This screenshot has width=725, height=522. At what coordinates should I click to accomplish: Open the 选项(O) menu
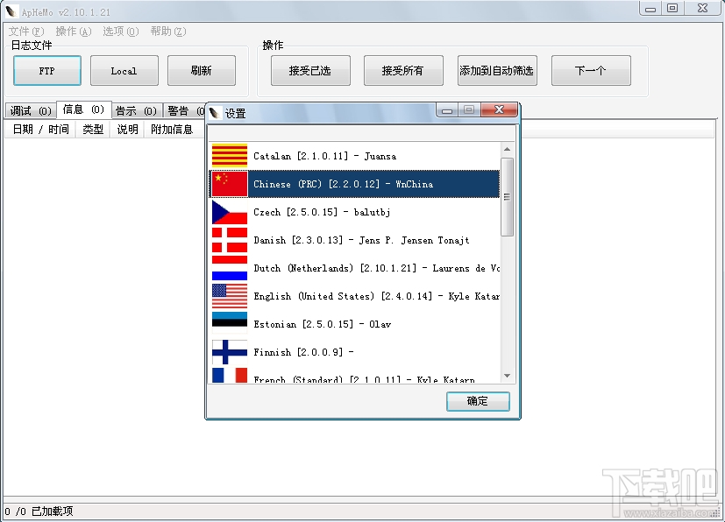[x=121, y=32]
